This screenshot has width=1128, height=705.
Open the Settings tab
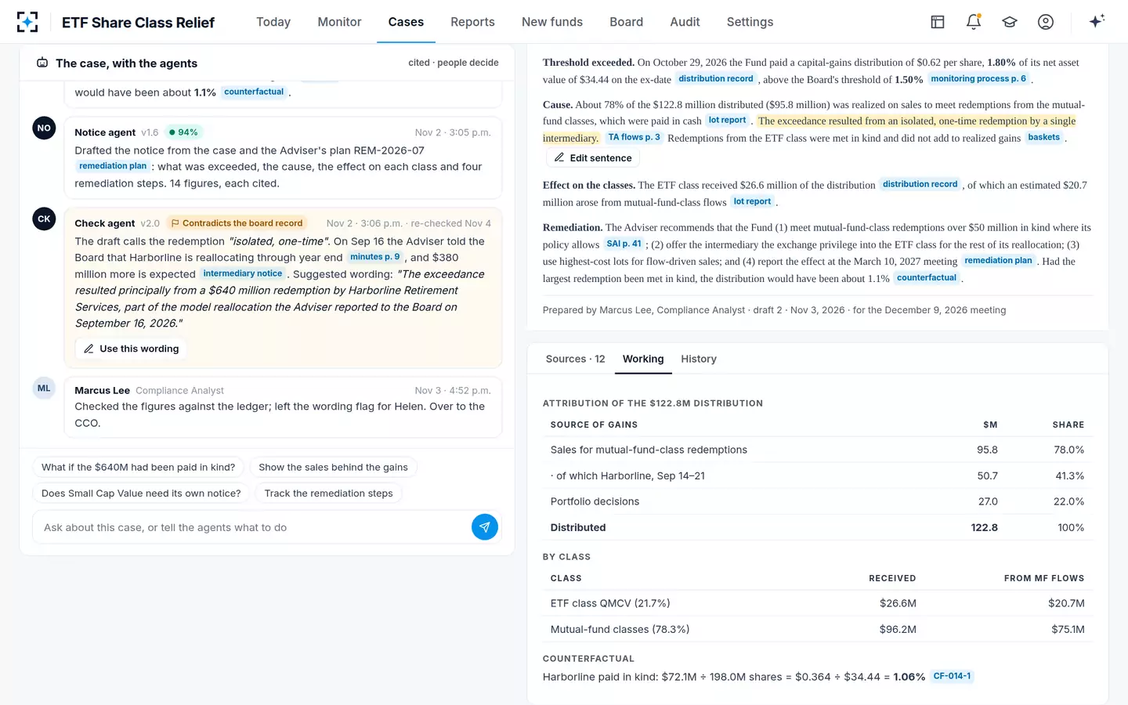(750, 22)
